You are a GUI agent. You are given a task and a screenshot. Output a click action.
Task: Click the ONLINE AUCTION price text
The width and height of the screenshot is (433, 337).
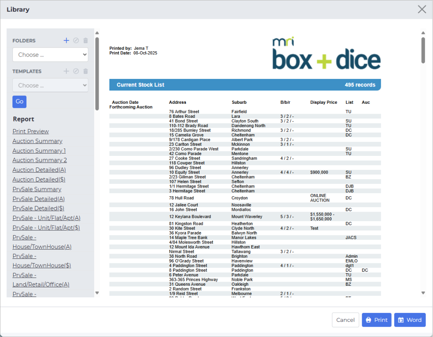(x=320, y=198)
